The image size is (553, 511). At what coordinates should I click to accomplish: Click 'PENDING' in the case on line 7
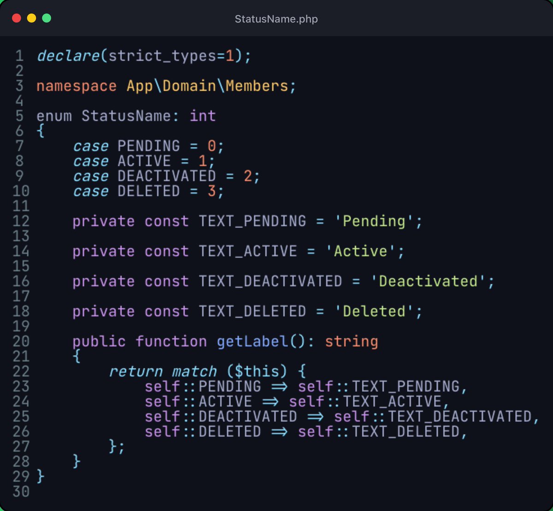(x=148, y=146)
